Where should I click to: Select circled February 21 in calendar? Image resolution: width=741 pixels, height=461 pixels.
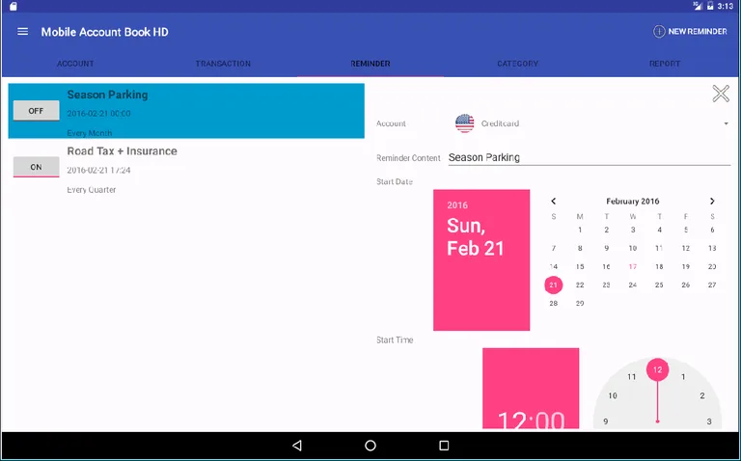(554, 285)
